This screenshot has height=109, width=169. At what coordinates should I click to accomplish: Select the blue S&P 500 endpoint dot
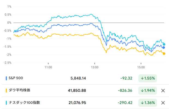tap(164, 47)
